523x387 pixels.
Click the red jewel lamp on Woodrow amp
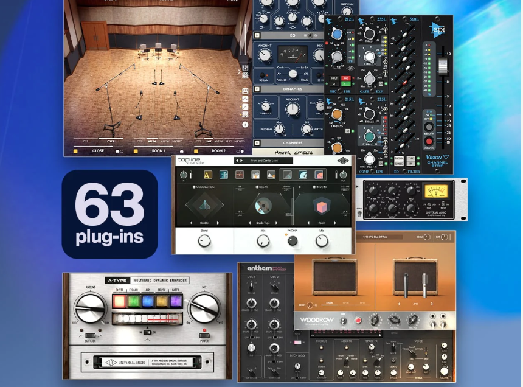pos(358,321)
